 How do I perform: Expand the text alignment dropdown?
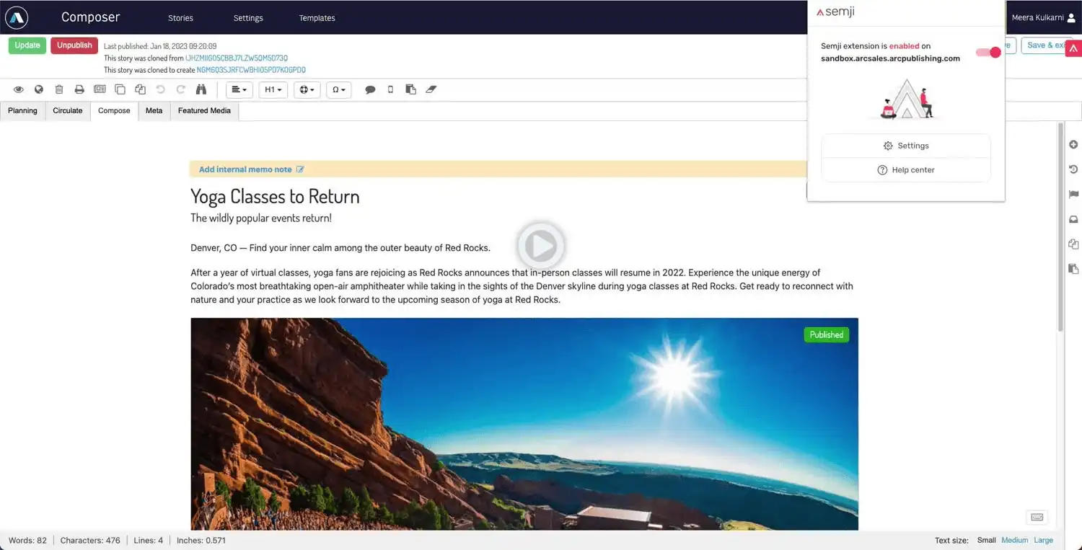click(239, 89)
